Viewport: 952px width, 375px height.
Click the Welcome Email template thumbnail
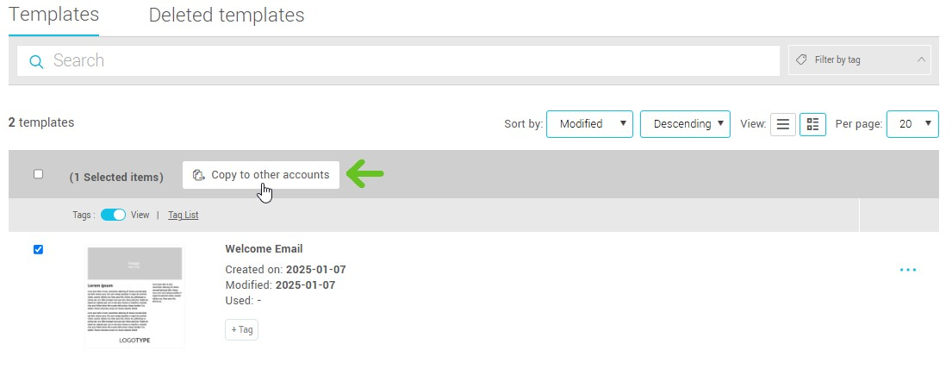click(x=134, y=296)
